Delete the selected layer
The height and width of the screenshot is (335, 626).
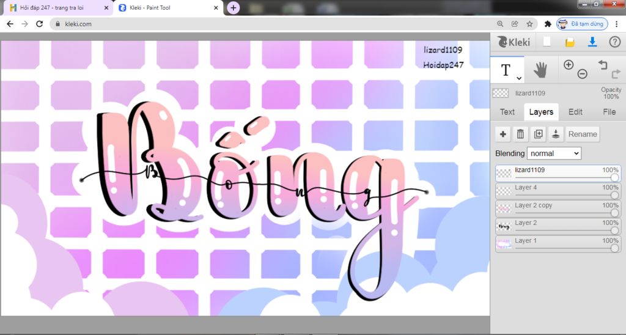tap(520, 134)
